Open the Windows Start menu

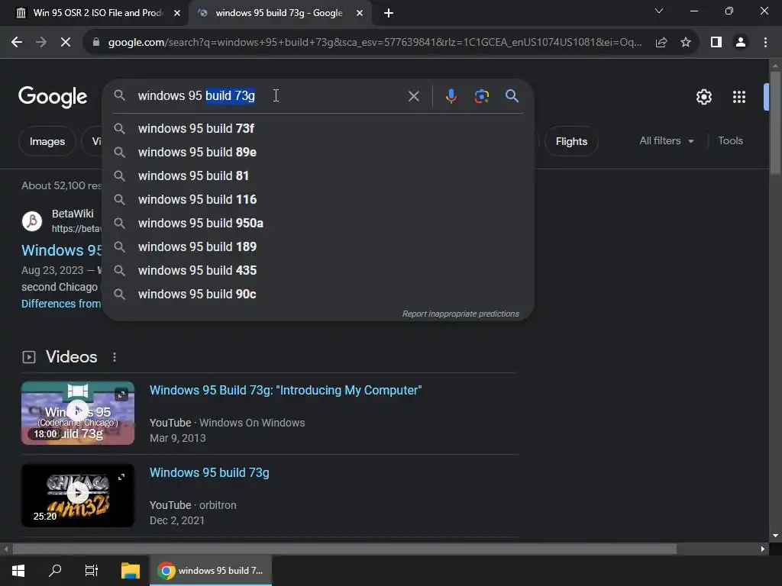tap(18, 571)
